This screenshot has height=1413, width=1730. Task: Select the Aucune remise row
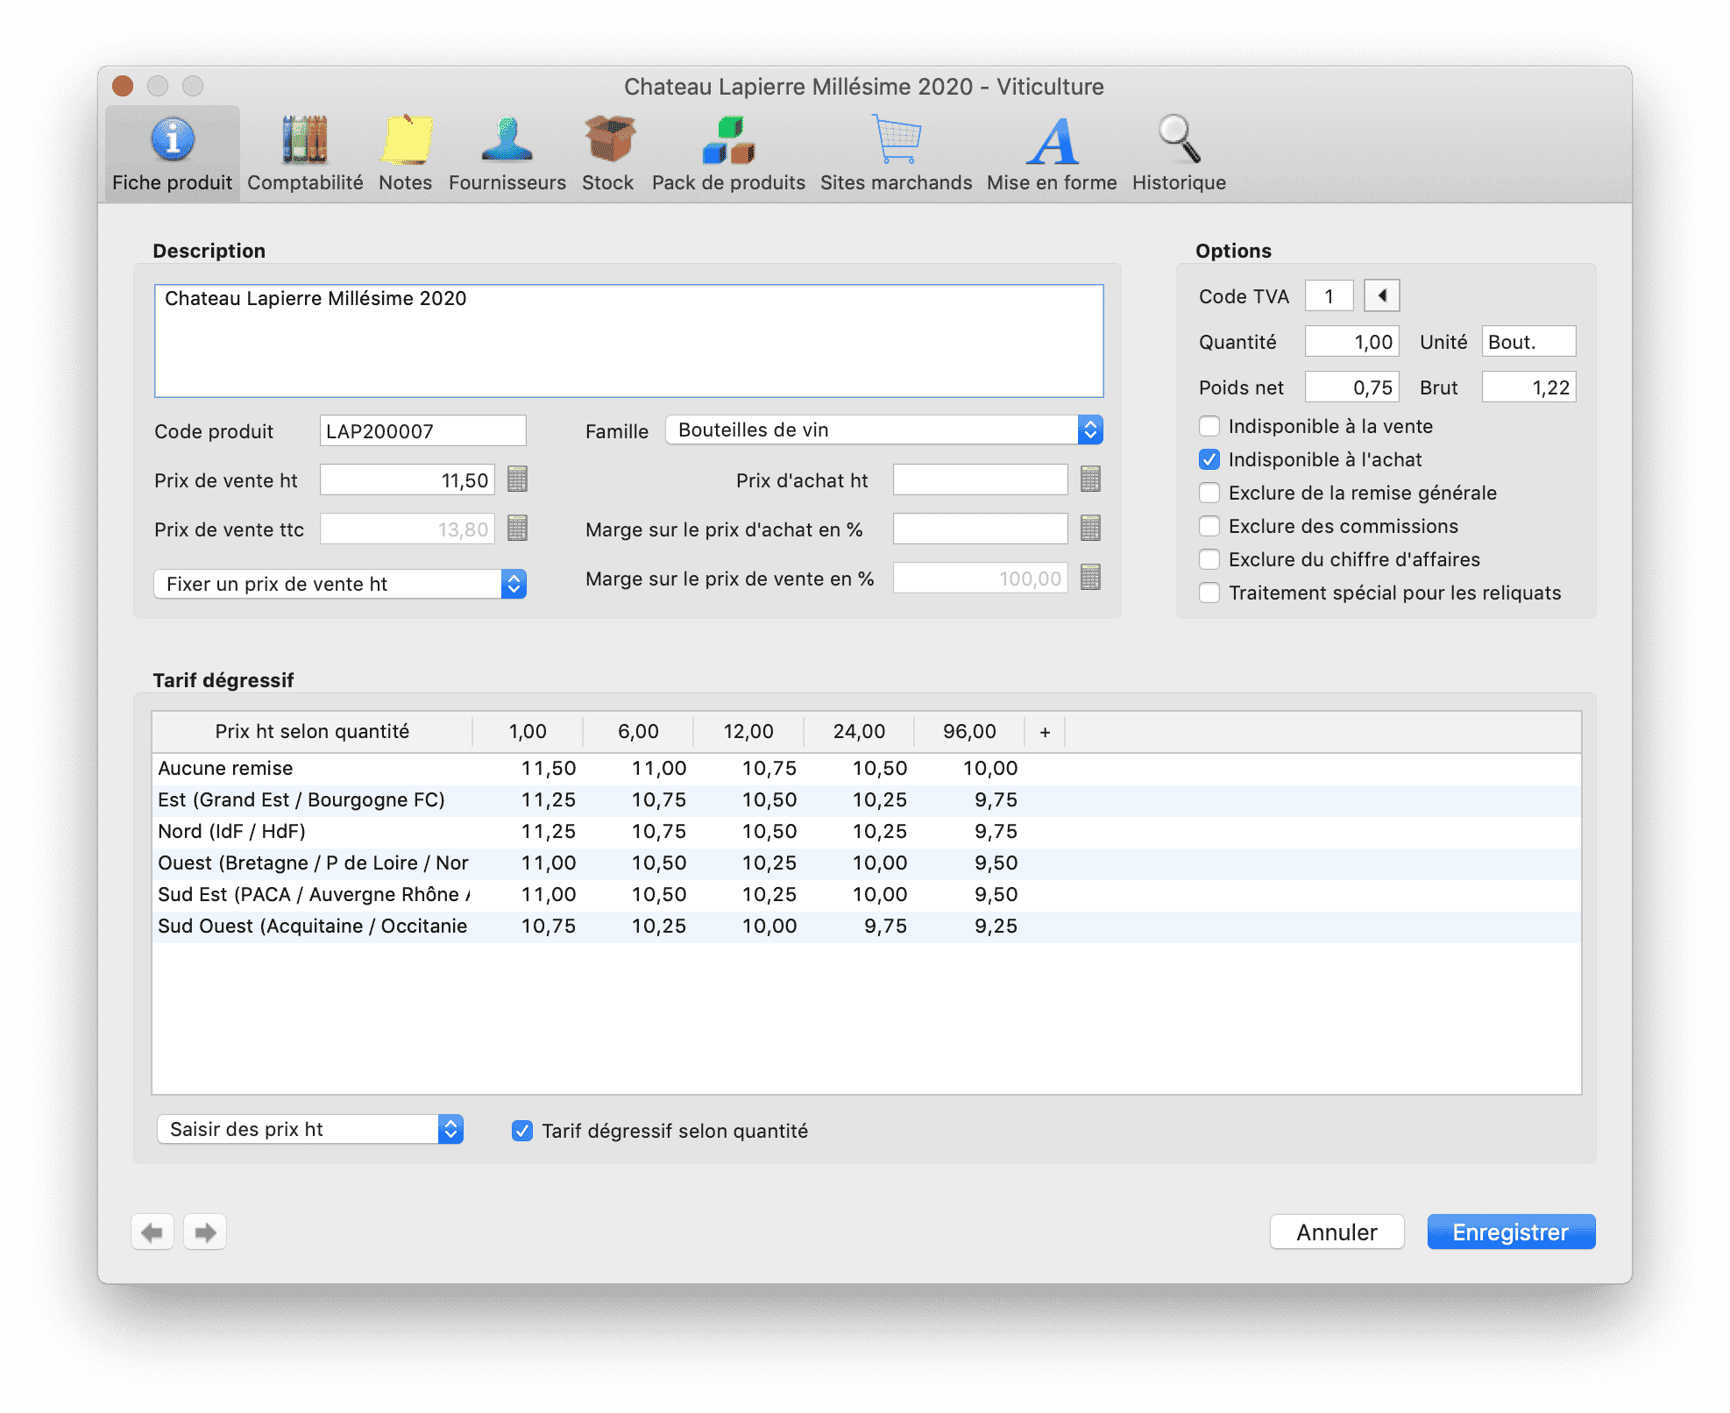(867, 769)
